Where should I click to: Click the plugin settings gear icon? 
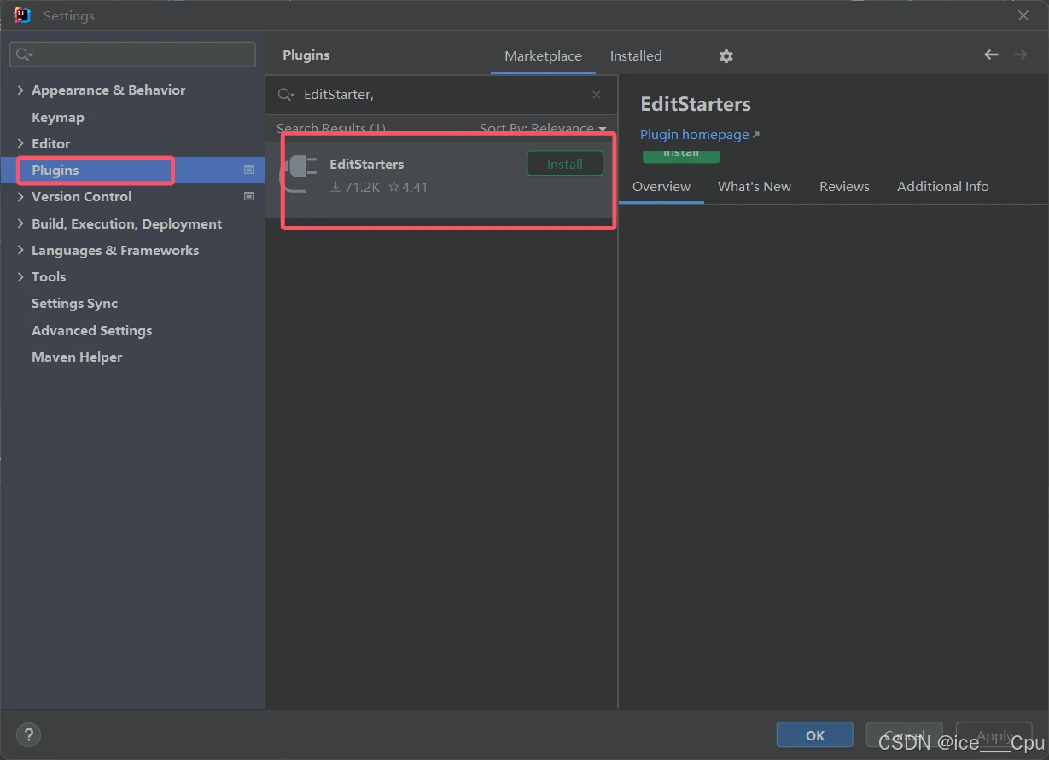coord(726,56)
